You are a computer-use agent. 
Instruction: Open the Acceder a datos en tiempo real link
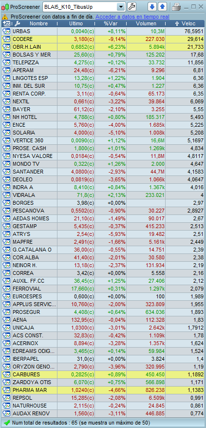[x=132, y=17]
